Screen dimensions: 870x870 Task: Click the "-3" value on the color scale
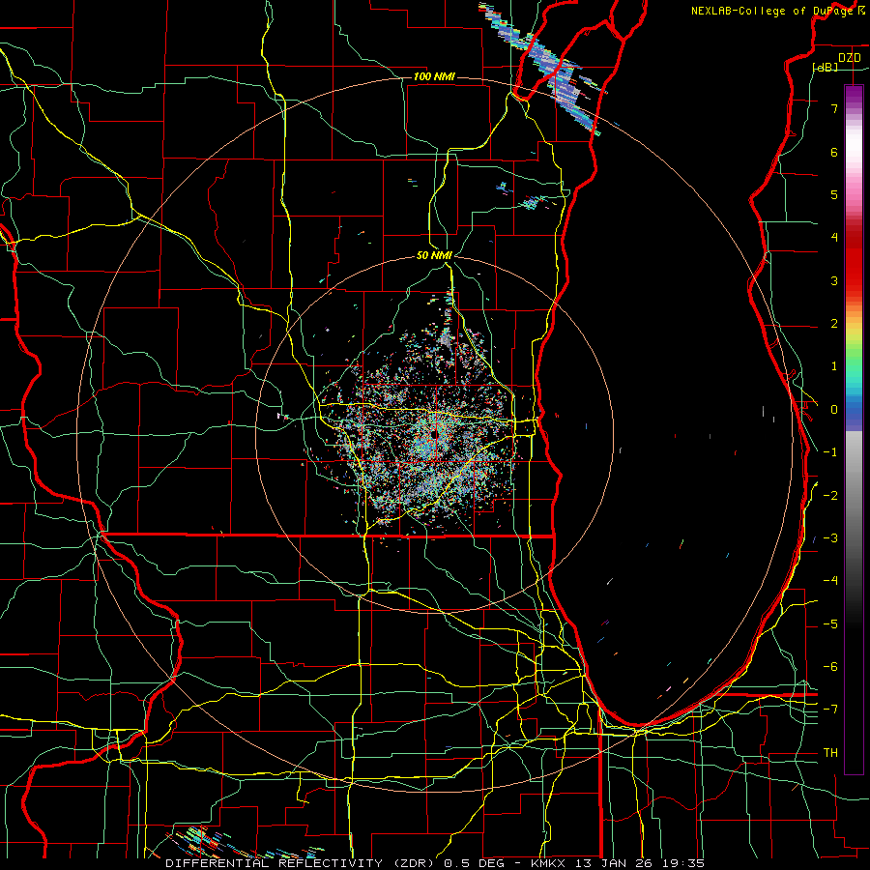click(x=830, y=538)
